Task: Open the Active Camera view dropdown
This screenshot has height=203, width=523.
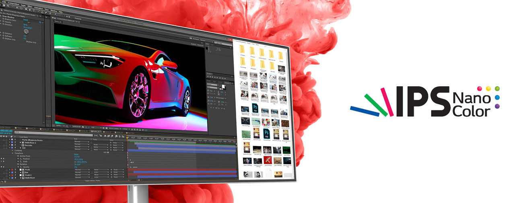Action: pos(115,128)
